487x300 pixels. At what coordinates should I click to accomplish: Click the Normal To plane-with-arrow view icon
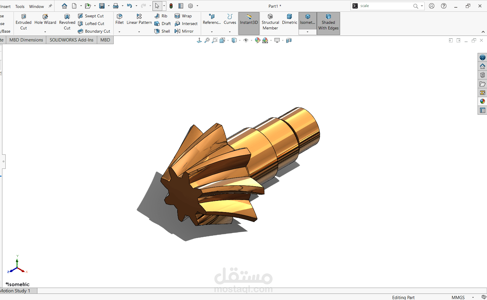pyautogui.click(x=199, y=40)
